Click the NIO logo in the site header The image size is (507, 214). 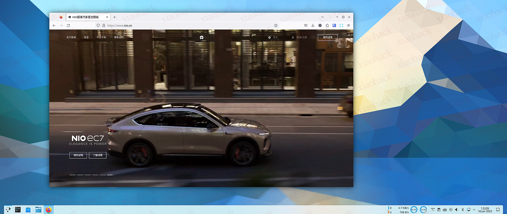point(202,38)
